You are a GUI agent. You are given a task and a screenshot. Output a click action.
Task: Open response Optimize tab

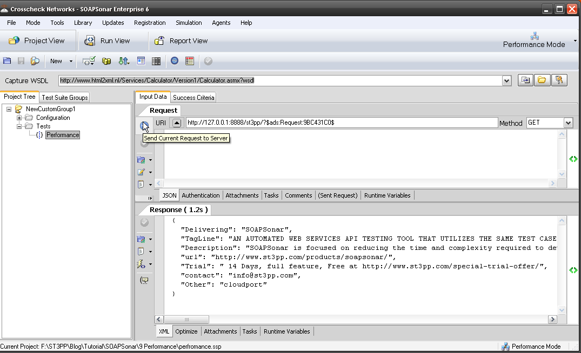[x=186, y=331]
